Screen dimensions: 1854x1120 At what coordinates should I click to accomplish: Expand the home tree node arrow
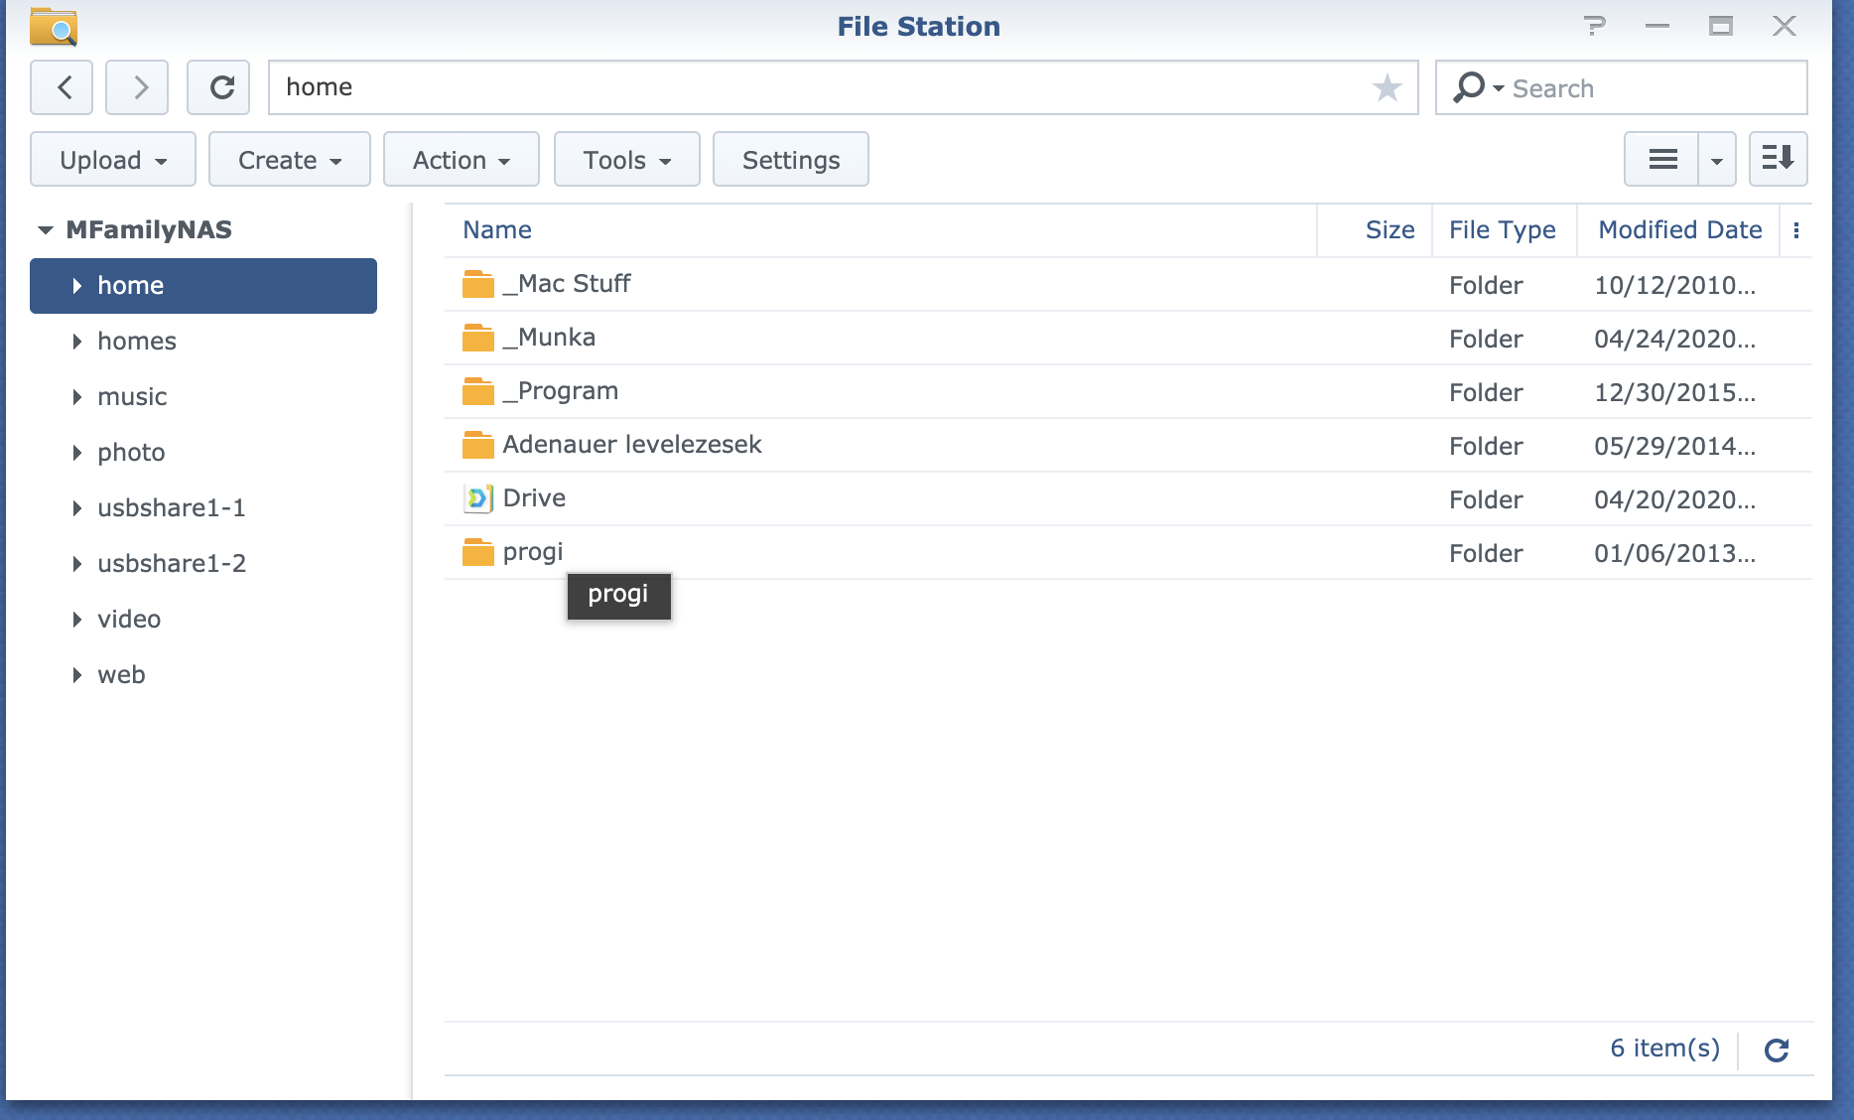point(76,286)
